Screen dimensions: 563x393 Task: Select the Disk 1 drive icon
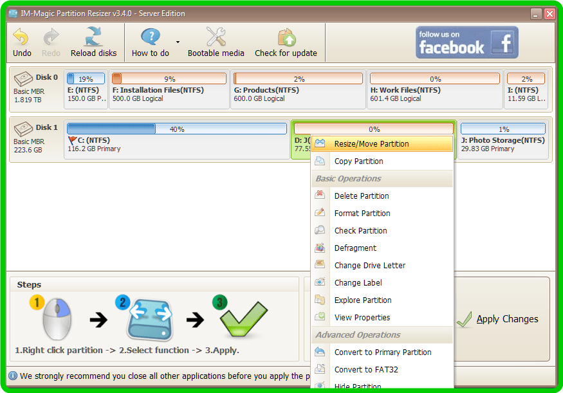click(x=23, y=129)
